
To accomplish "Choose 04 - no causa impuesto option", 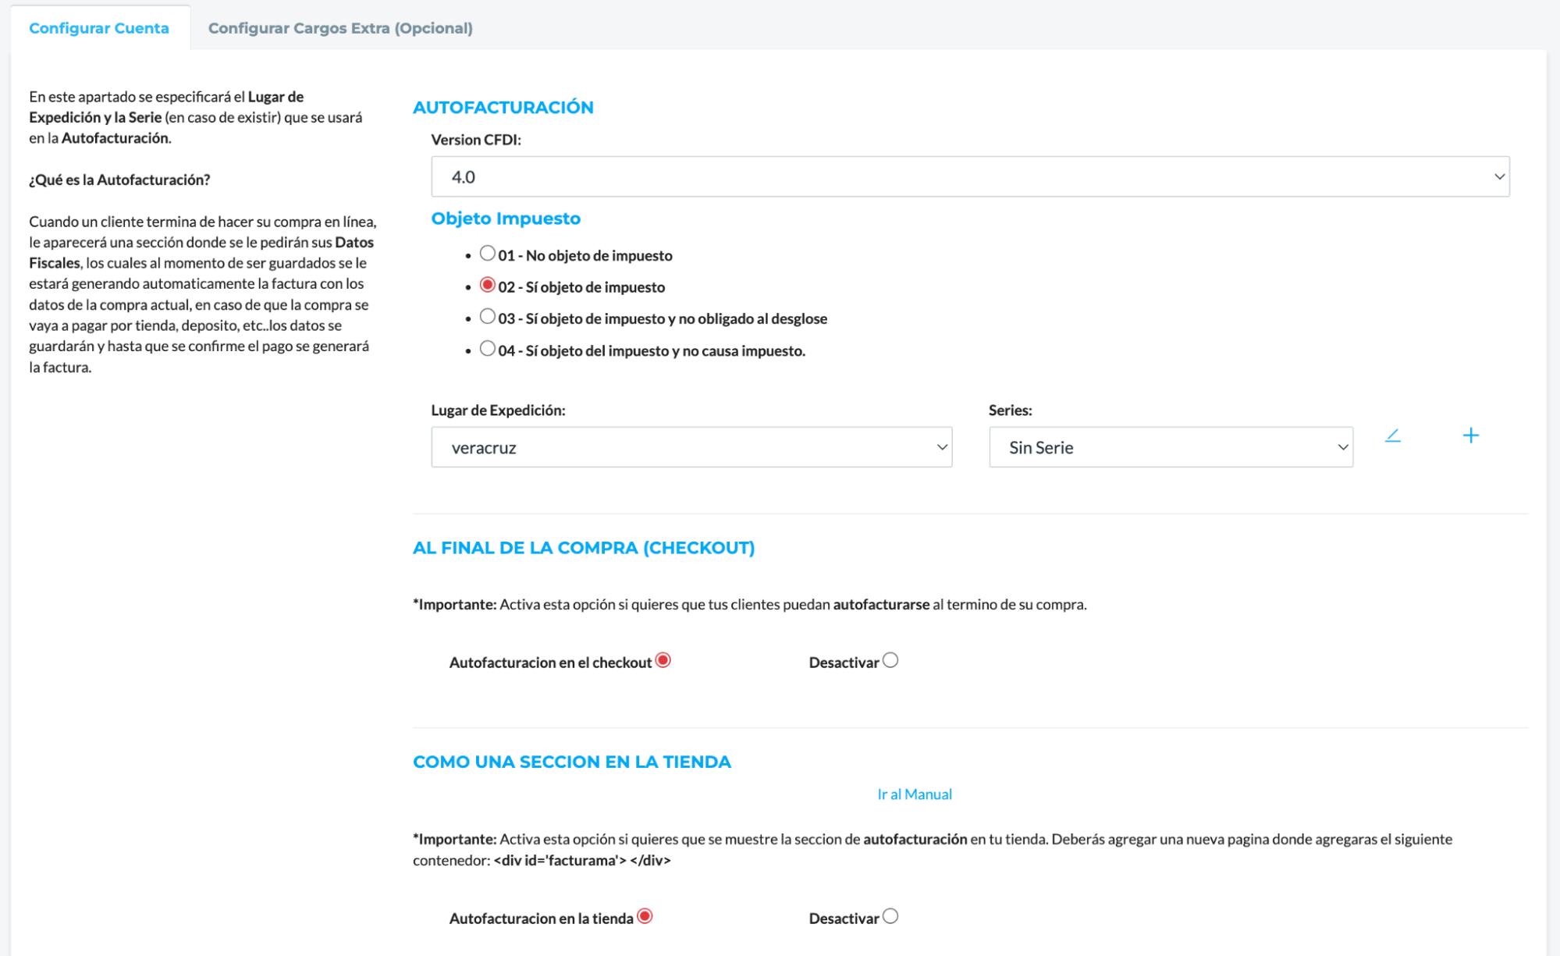I will [x=487, y=348].
